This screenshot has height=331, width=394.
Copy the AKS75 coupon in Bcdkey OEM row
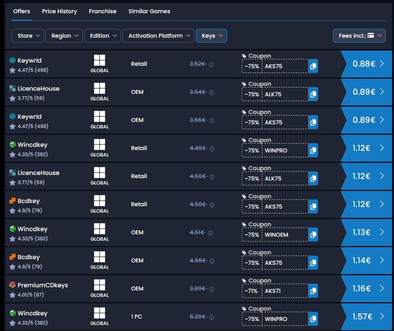click(x=313, y=263)
